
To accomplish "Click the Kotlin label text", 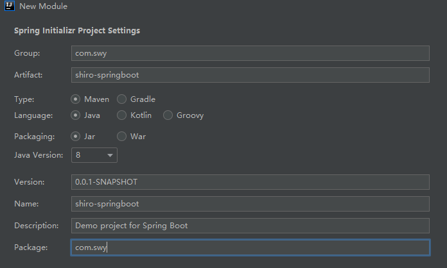I will [x=141, y=115].
